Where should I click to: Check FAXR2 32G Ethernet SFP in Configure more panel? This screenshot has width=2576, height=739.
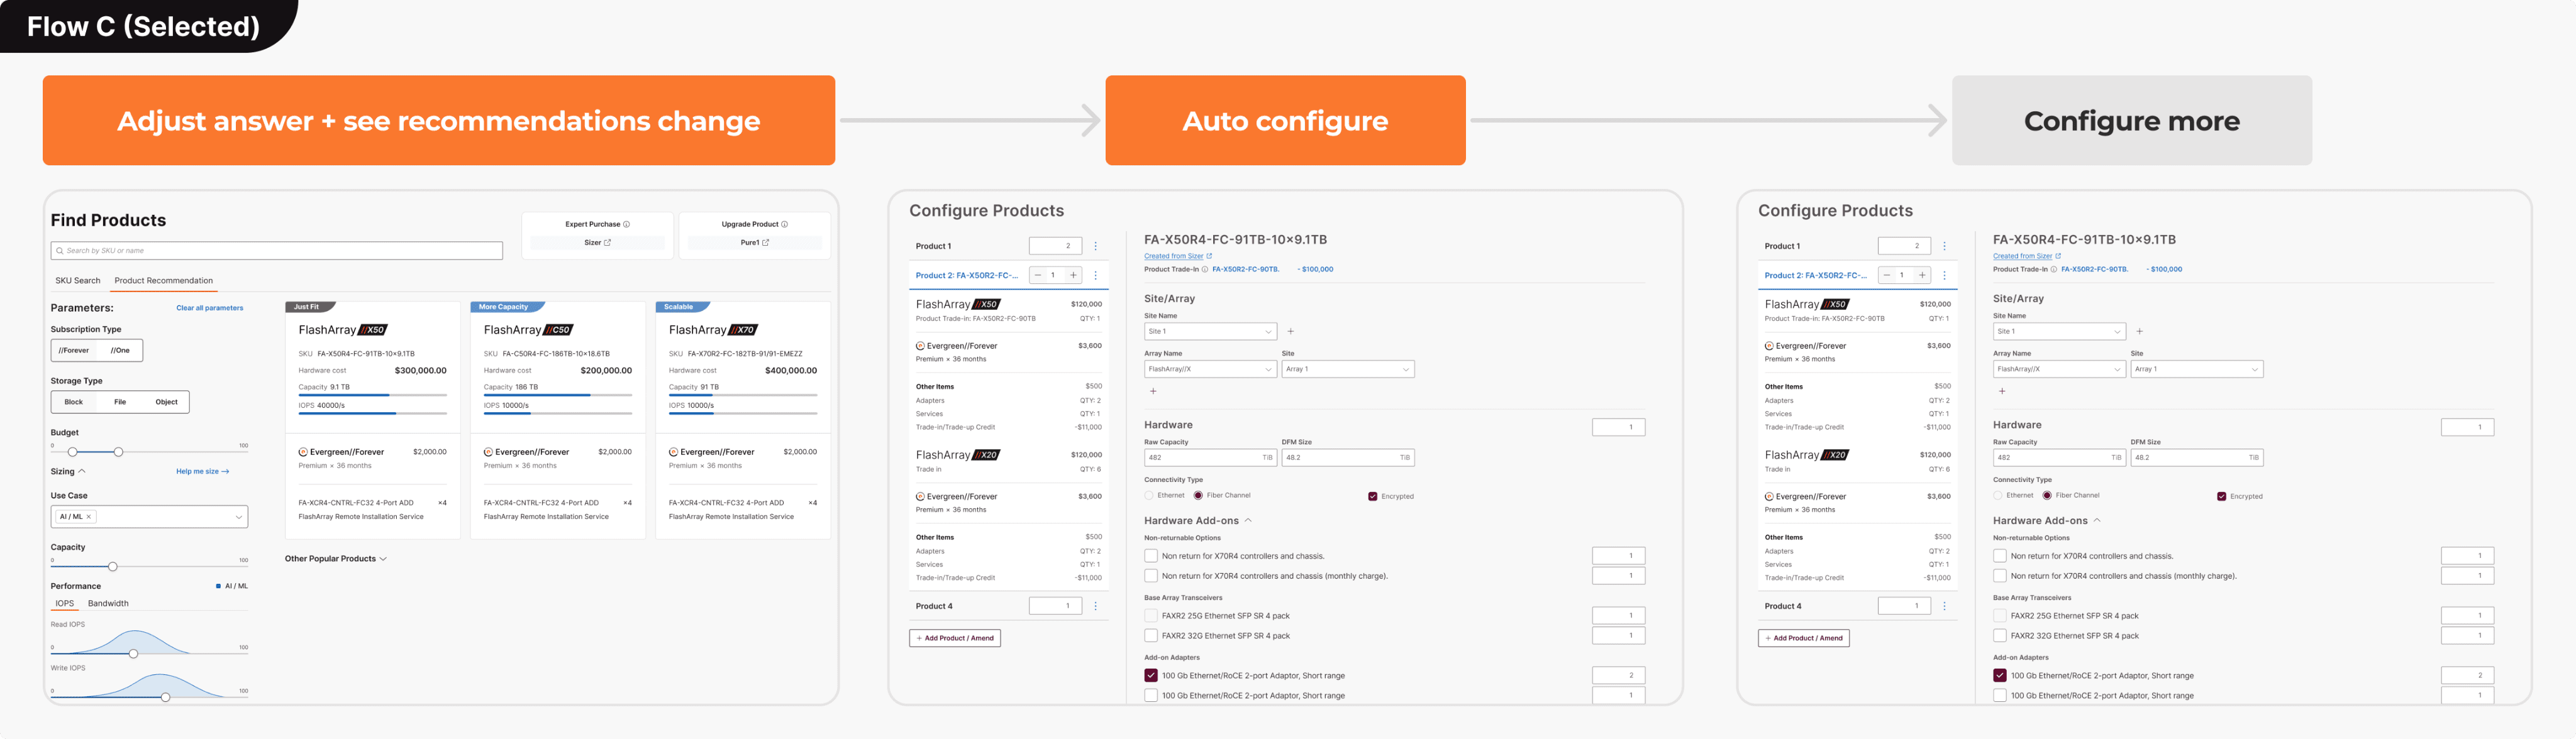click(2000, 635)
